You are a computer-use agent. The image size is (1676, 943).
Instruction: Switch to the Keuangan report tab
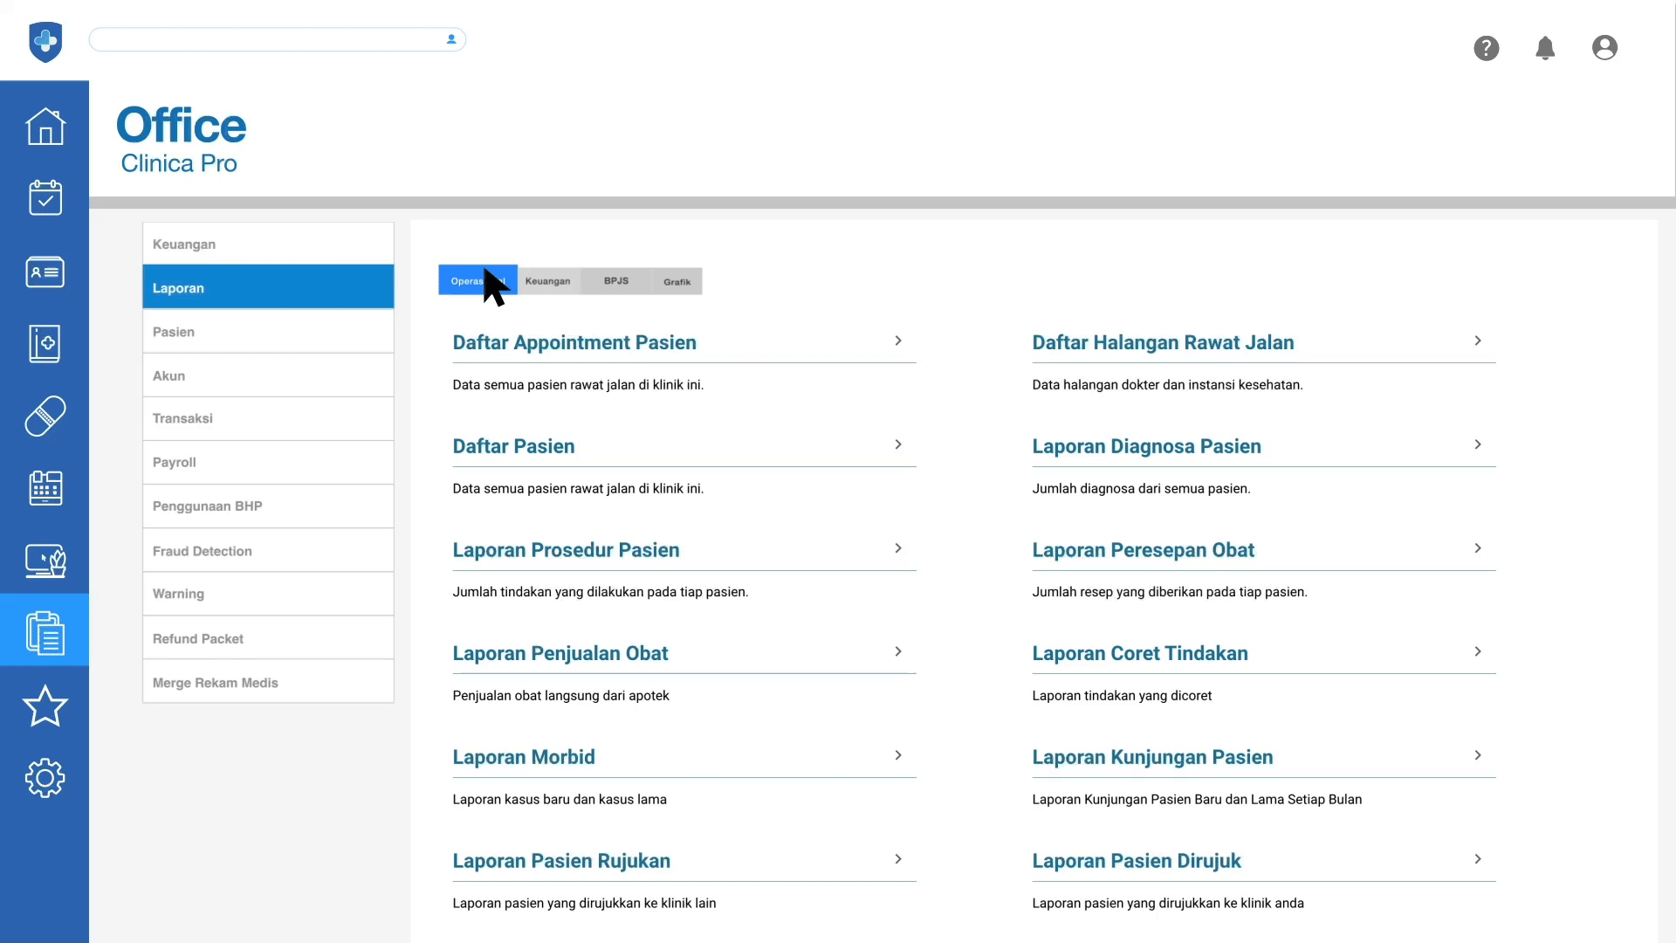pyautogui.click(x=547, y=281)
